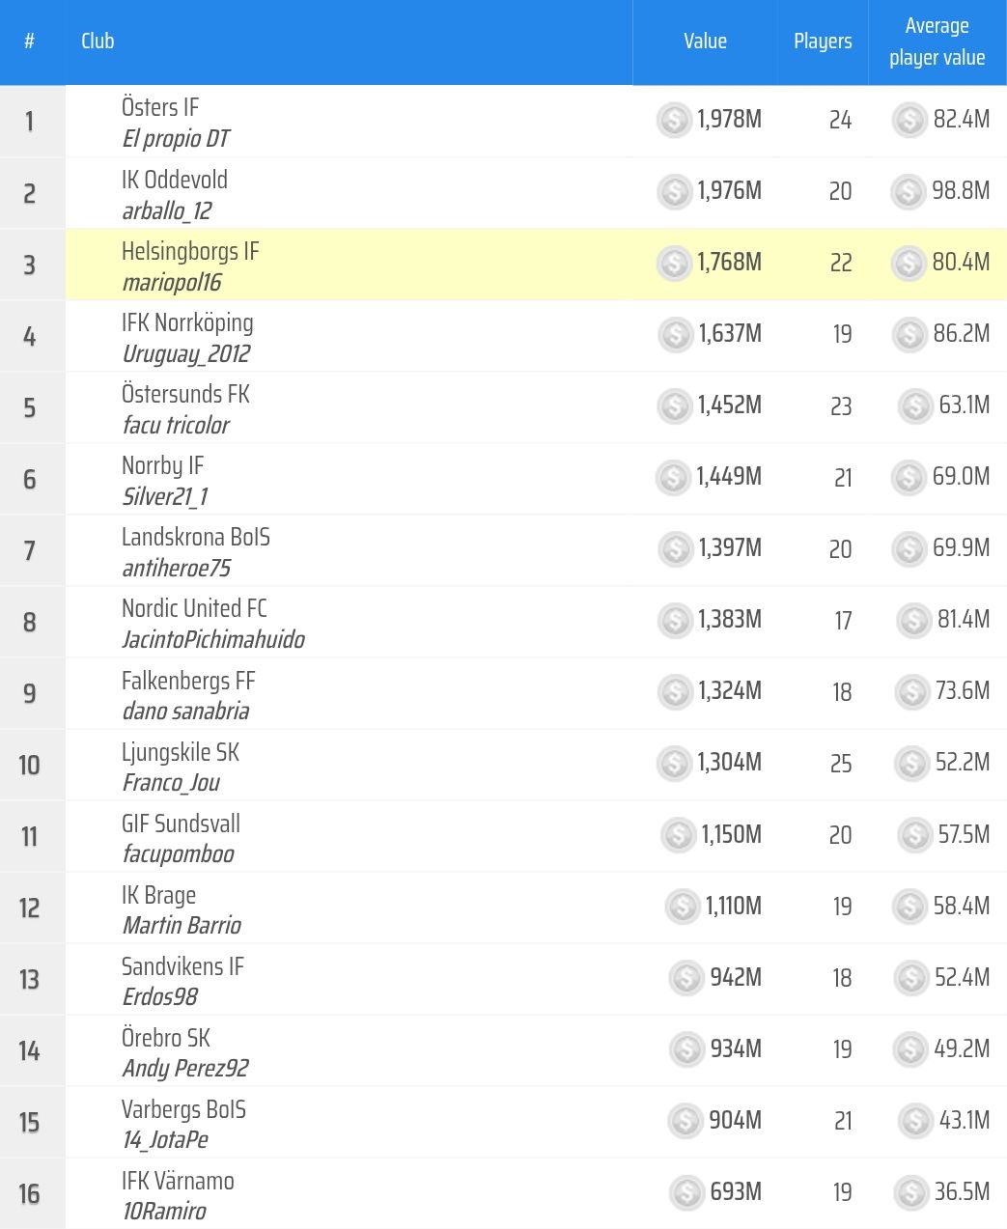Click coin icon beside Norrby IF 1,449M value
This screenshot has height=1229, width=1007.
673,478
